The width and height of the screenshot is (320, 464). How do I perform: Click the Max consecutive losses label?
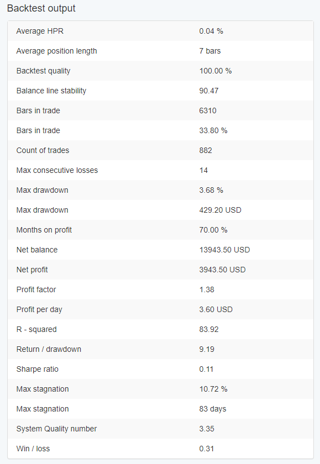tap(57, 170)
